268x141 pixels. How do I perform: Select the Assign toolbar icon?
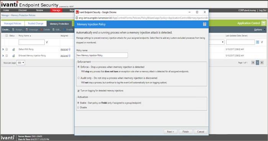click(x=13, y=30)
